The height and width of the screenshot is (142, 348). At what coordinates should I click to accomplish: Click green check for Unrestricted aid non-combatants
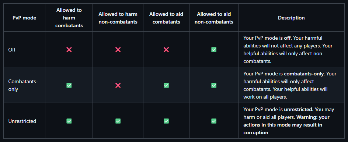(214, 121)
